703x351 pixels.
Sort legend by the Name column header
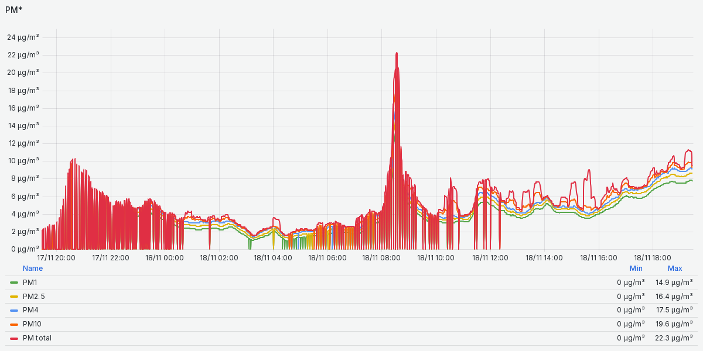33,269
